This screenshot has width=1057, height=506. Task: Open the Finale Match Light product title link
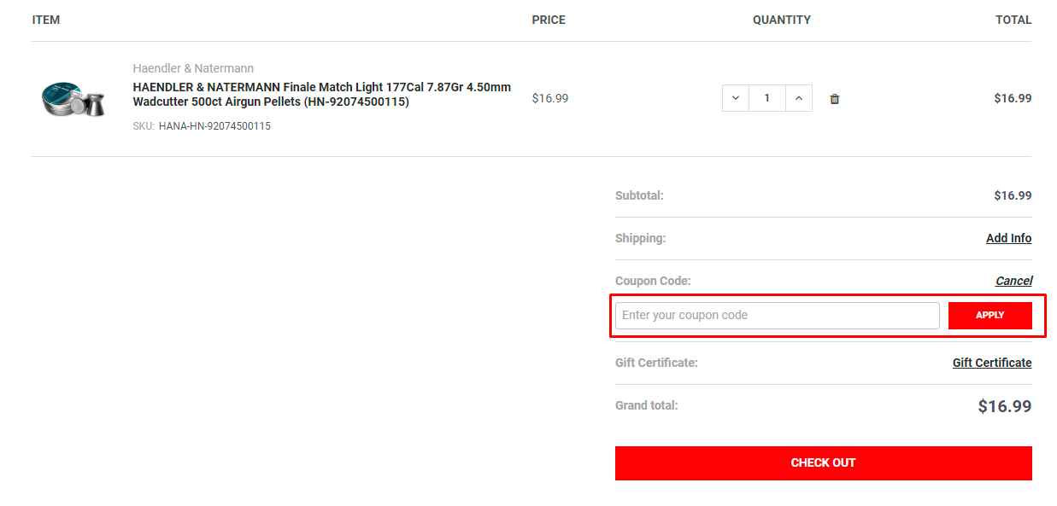point(322,95)
